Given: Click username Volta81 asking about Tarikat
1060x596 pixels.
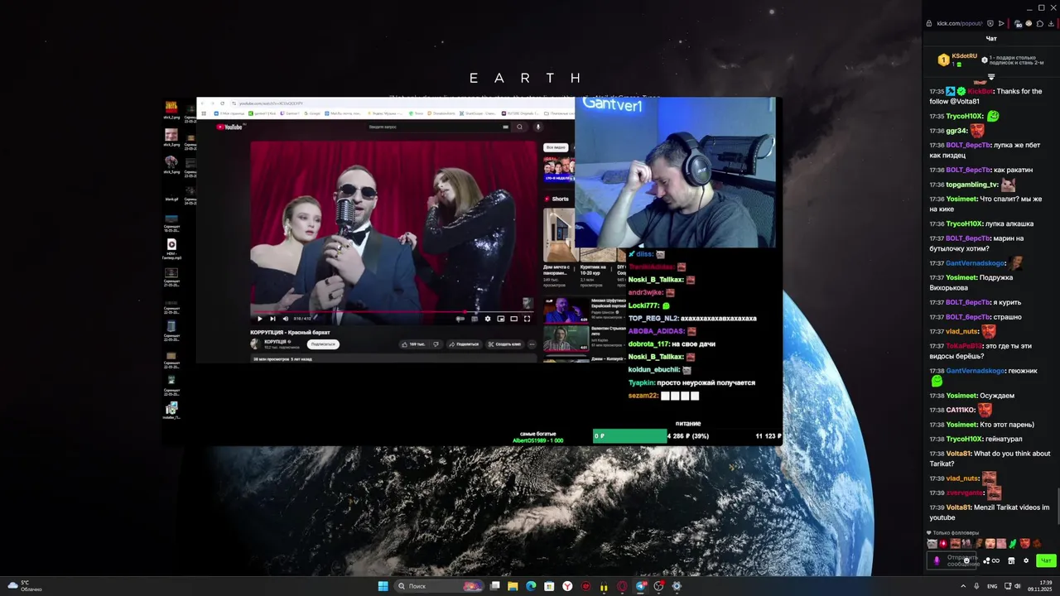Looking at the screenshot, I should pyautogui.click(x=958, y=454).
